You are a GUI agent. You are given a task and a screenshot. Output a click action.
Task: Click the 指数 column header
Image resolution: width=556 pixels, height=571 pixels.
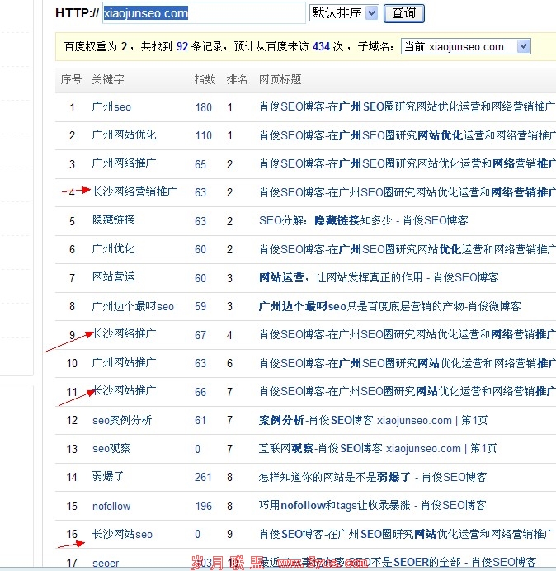[x=205, y=79]
